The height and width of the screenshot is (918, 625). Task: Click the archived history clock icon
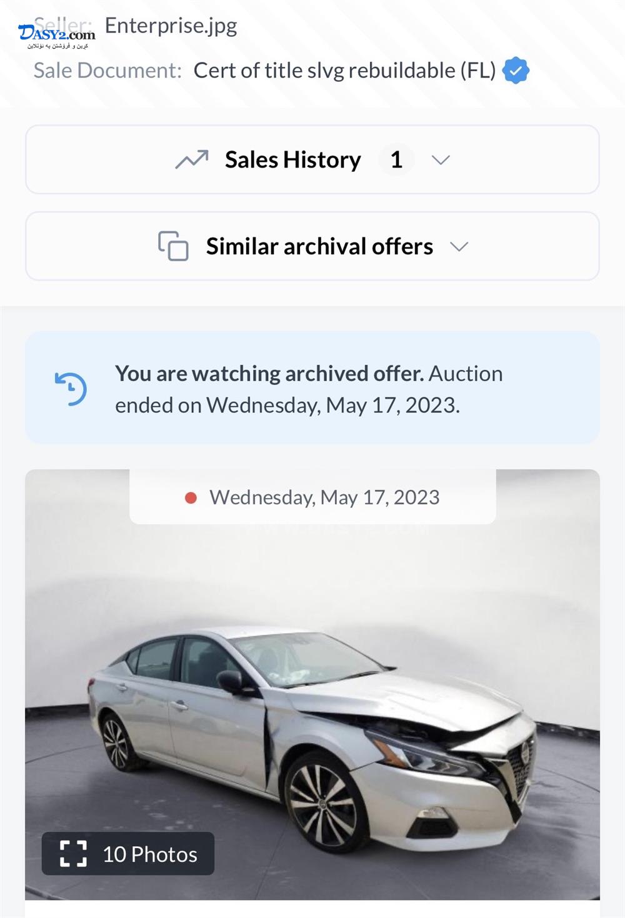click(x=71, y=389)
